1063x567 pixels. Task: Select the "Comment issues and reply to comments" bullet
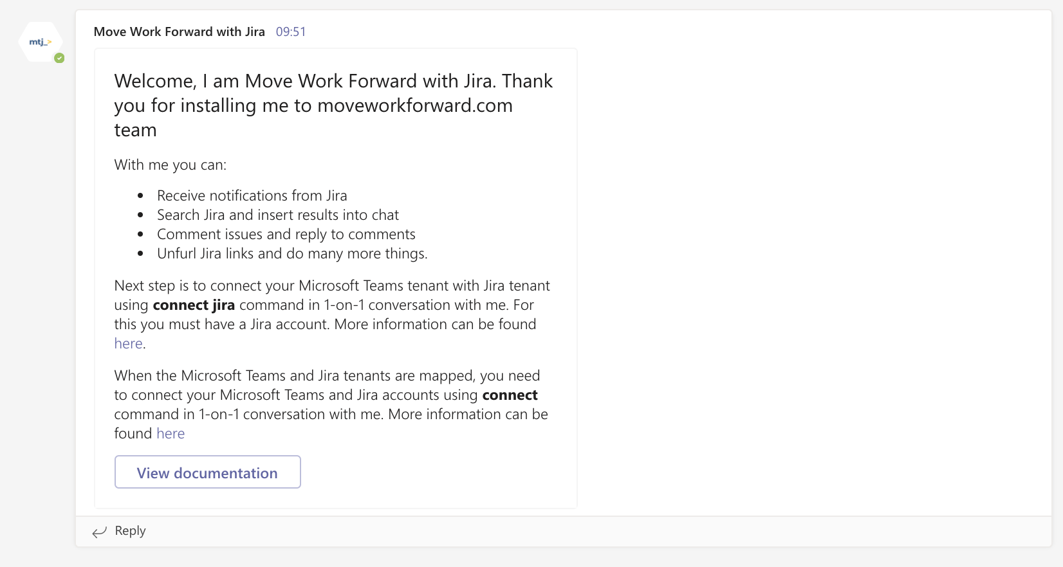286,235
